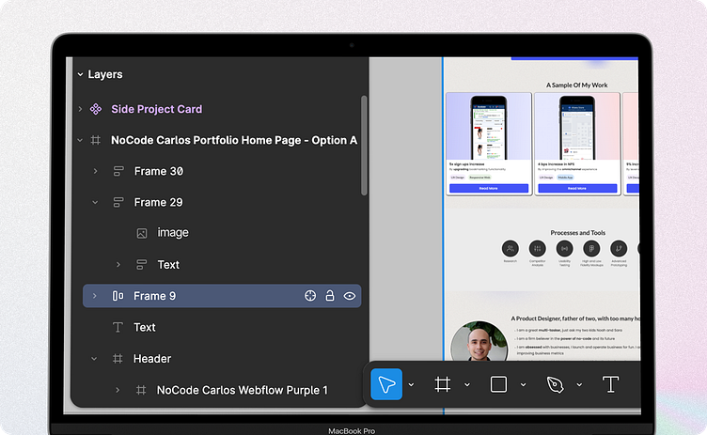Screen dimensions: 707x435
Task: Click the second Read More button
Action: coord(576,188)
